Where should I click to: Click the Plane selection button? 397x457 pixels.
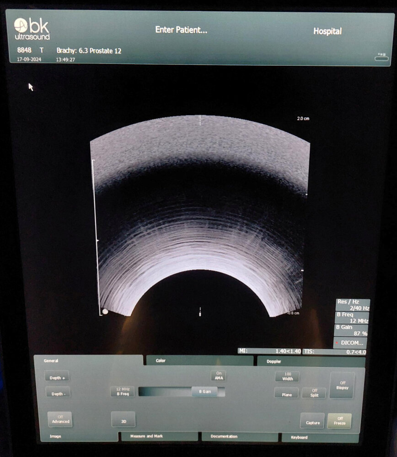point(286,393)
